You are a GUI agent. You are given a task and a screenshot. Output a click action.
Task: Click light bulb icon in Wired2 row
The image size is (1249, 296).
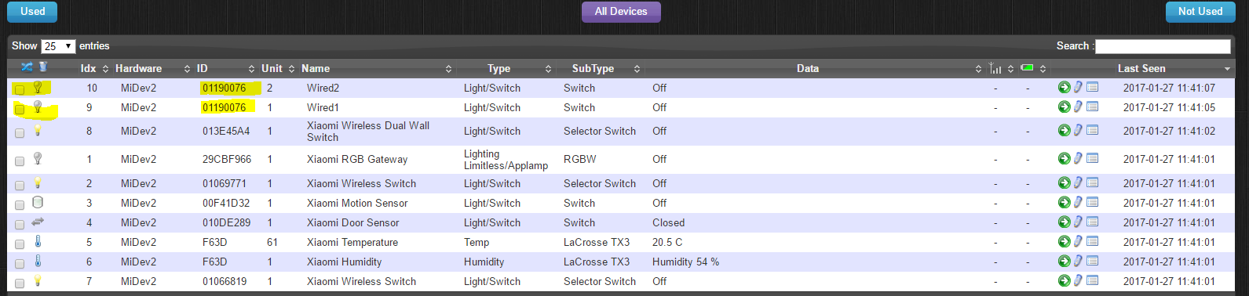[37, 87]
